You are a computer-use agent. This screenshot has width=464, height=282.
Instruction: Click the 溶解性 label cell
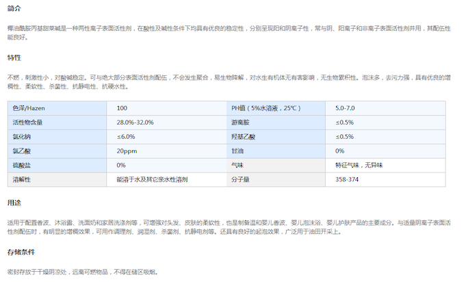click(57, 179)
